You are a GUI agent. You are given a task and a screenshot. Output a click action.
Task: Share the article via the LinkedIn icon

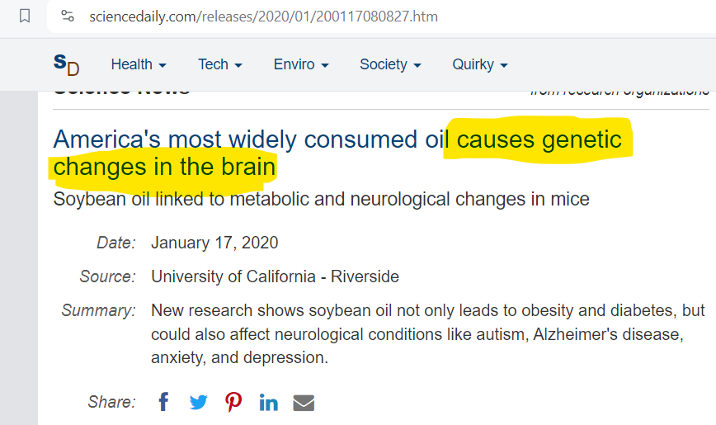[269, 403]
